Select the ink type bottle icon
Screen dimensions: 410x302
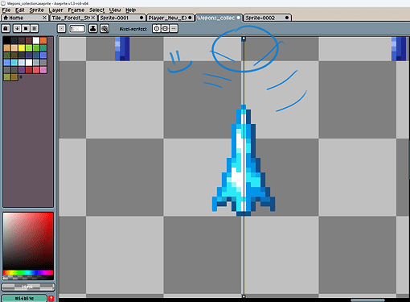coord(93,28)
